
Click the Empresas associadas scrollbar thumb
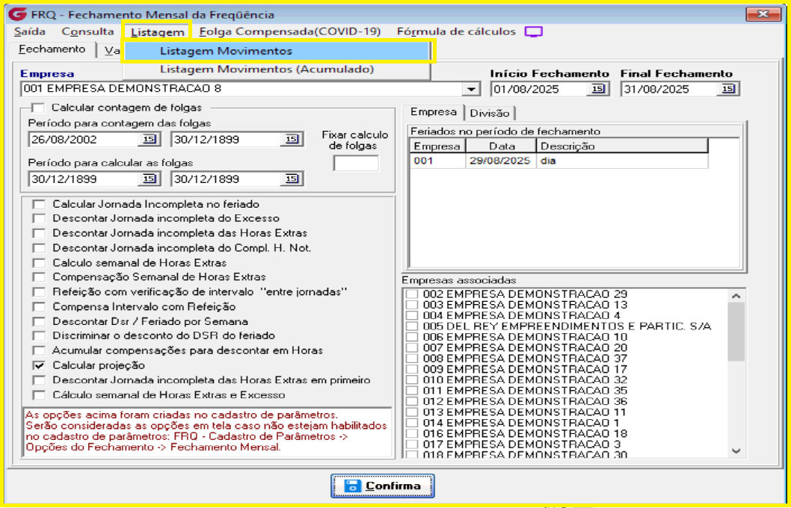[736, 332]
